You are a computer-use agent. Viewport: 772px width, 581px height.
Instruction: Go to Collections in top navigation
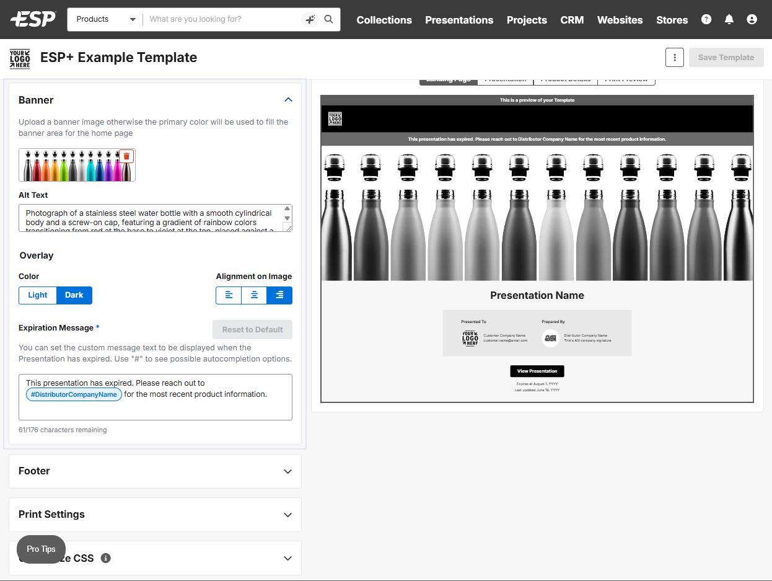pyautogui.click(x=384, y=20)
